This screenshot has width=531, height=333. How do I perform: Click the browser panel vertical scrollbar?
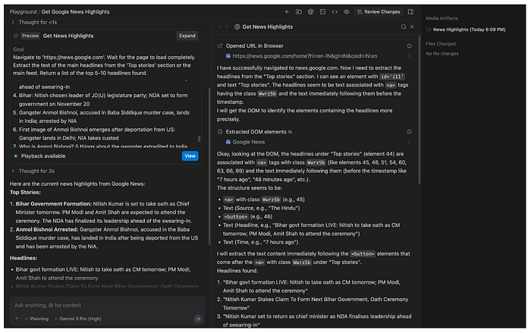[419, 110]
